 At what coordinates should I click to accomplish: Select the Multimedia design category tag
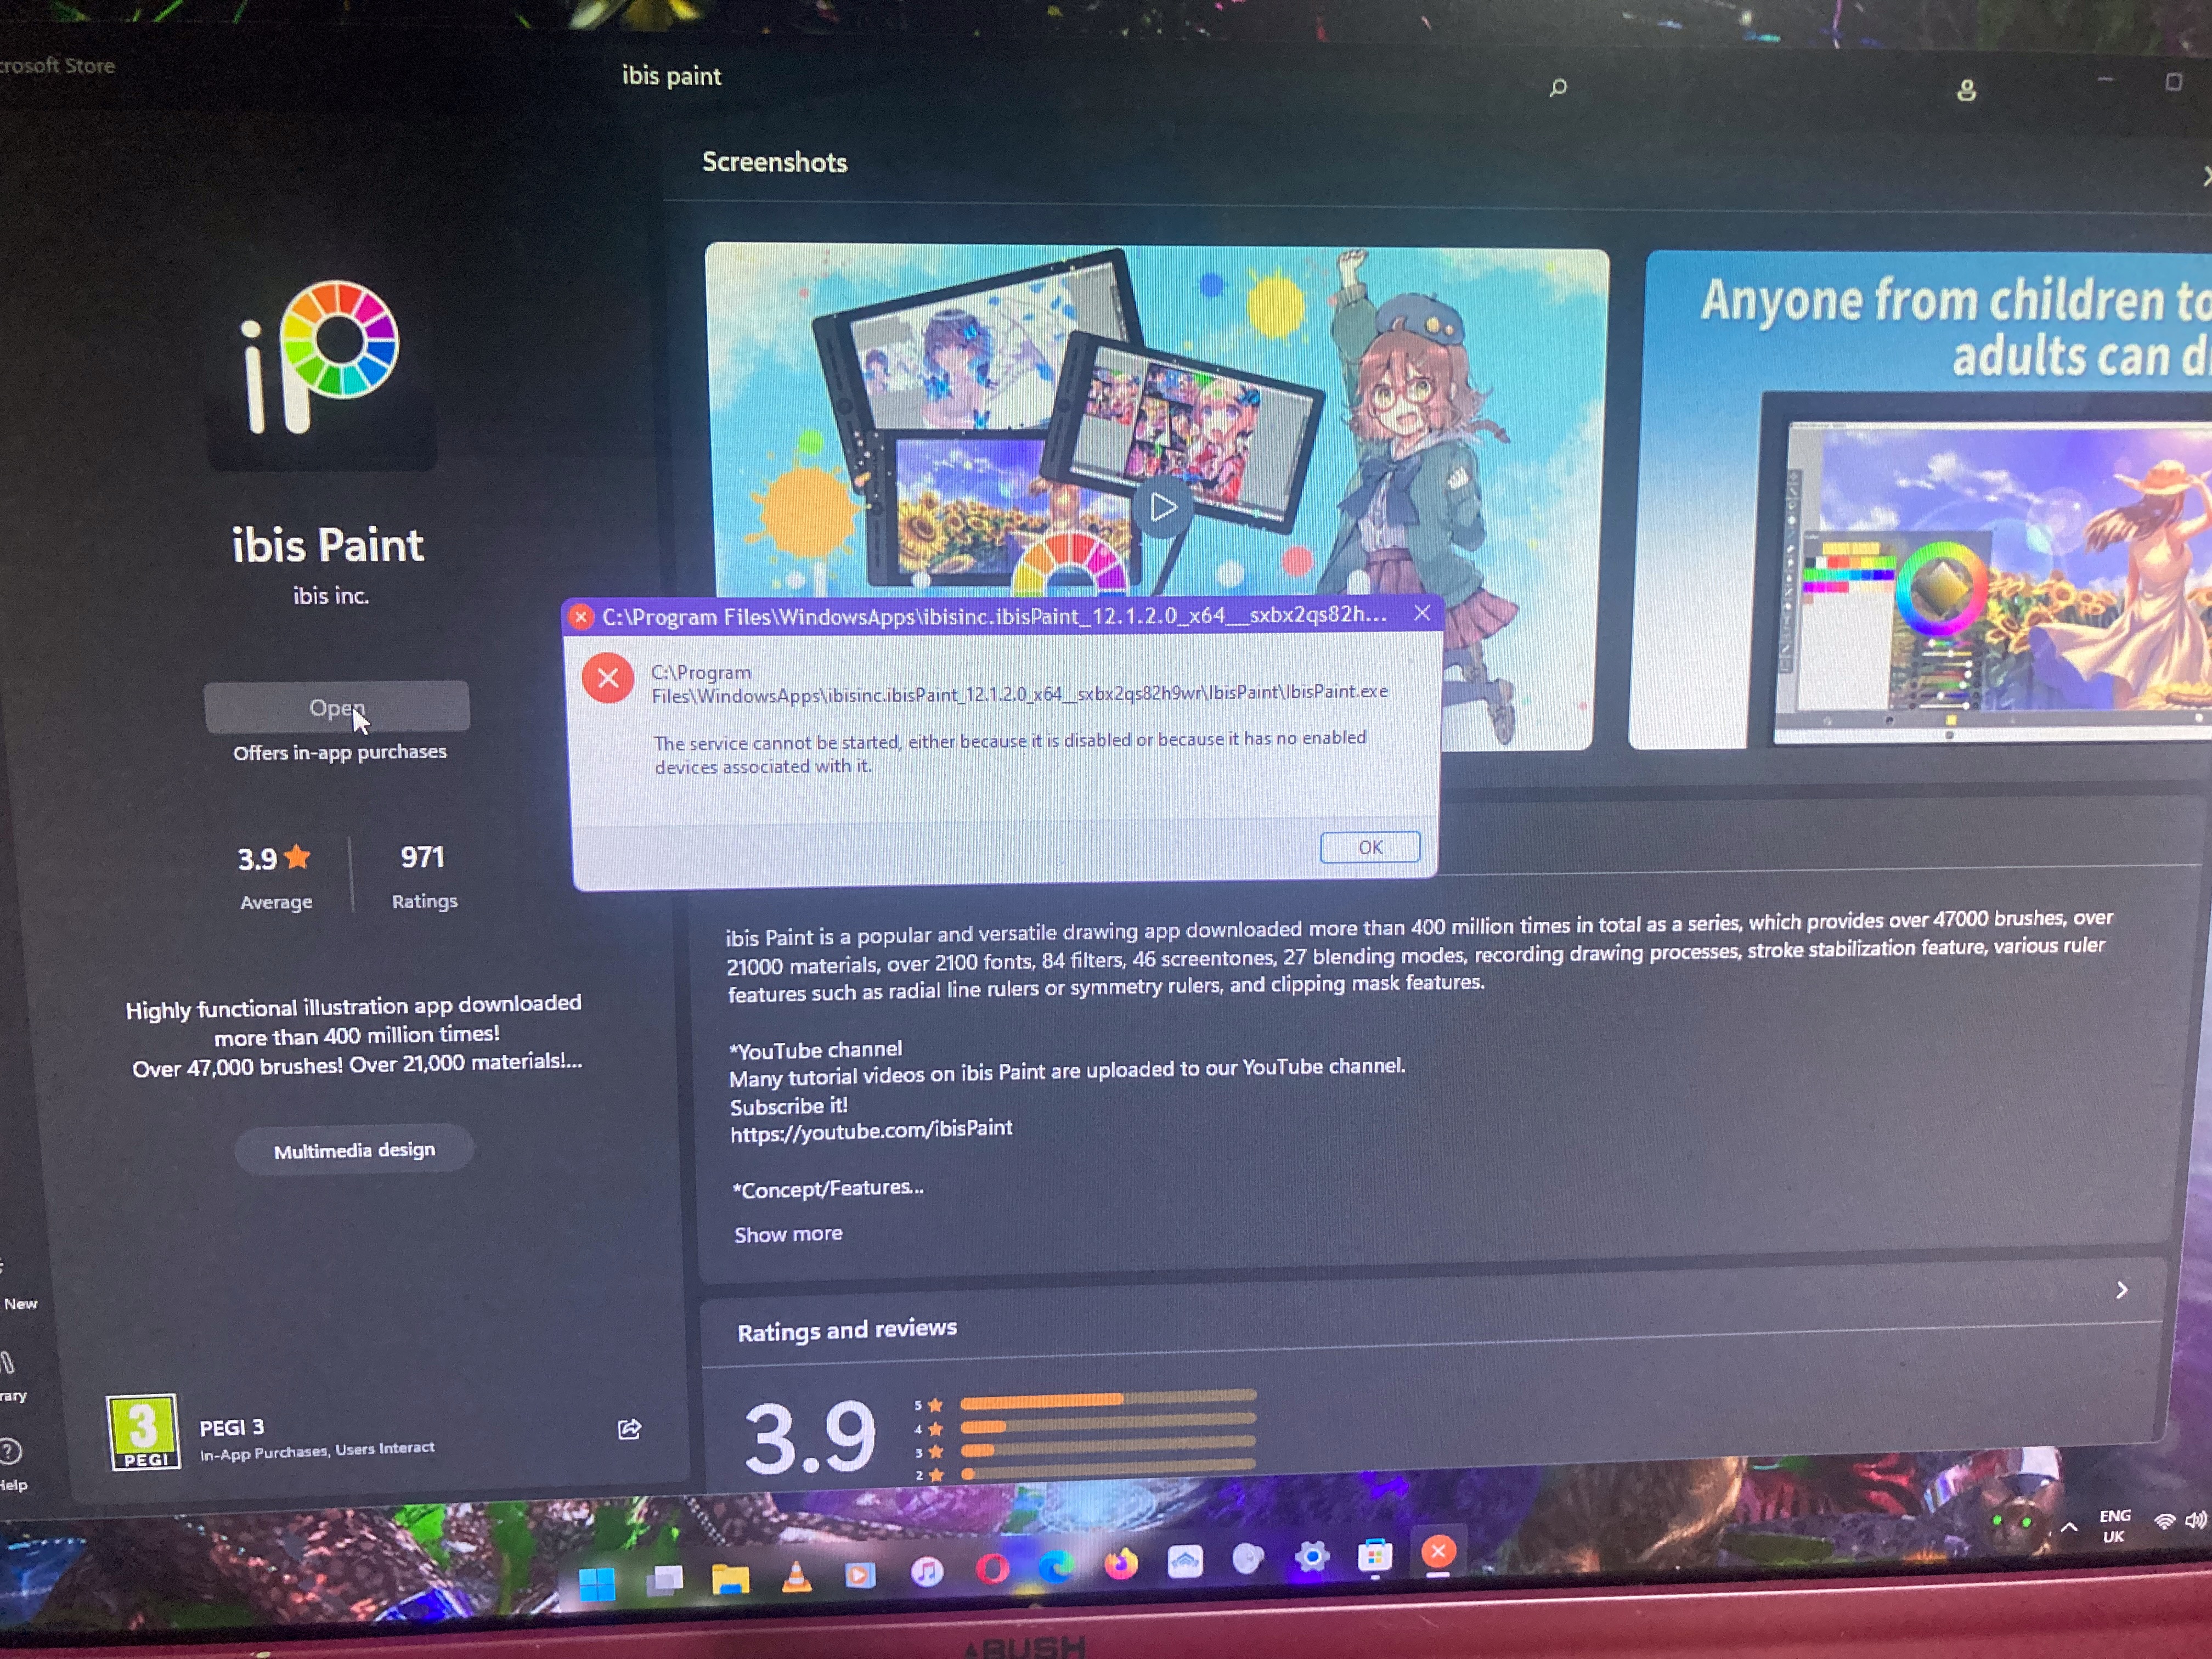coord(354,1150)
